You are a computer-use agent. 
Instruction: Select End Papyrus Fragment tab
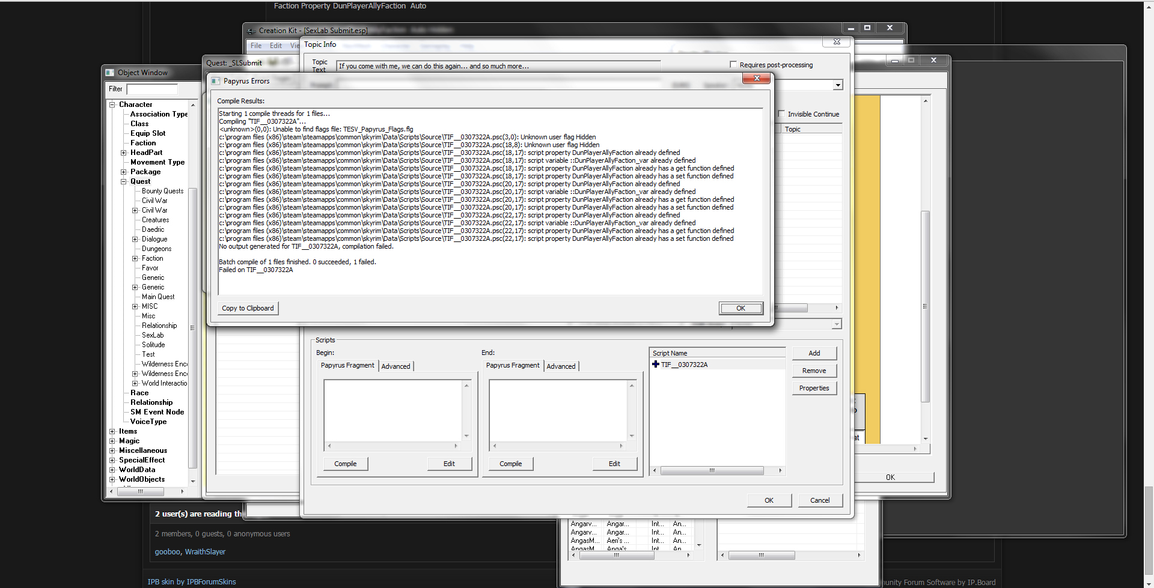513,365
